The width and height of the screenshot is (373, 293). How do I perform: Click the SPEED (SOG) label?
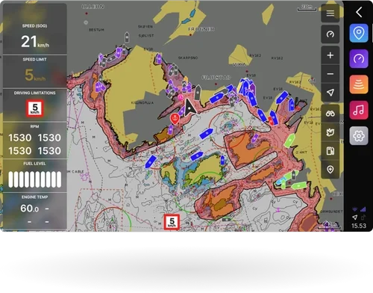pyautogui.click(x=34, y=26)
